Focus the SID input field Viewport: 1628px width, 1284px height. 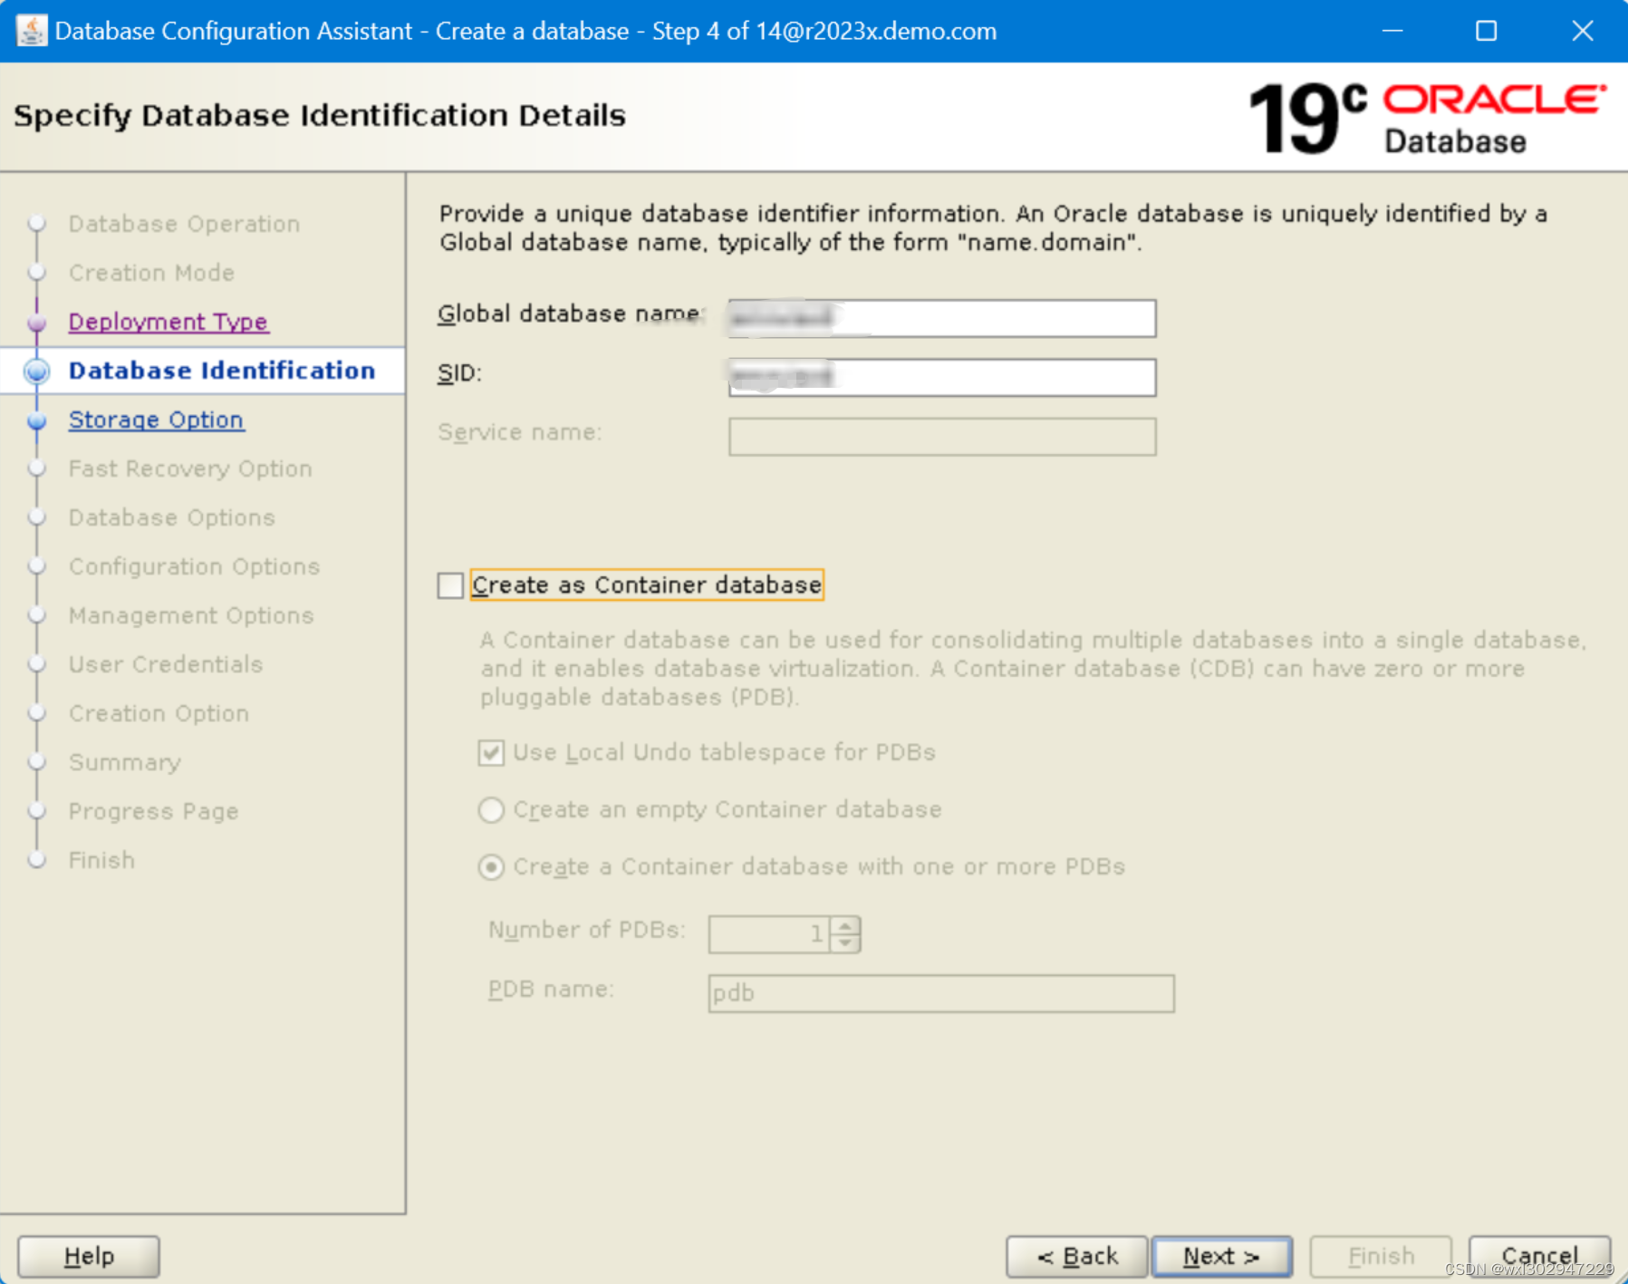[x=942, y=377]
